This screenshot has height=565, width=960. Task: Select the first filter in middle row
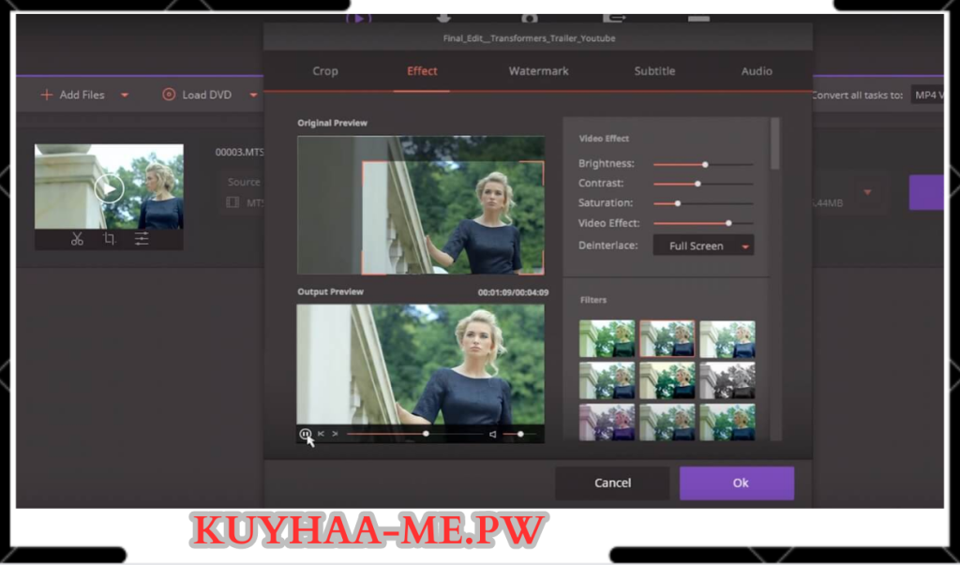(607, 380)
